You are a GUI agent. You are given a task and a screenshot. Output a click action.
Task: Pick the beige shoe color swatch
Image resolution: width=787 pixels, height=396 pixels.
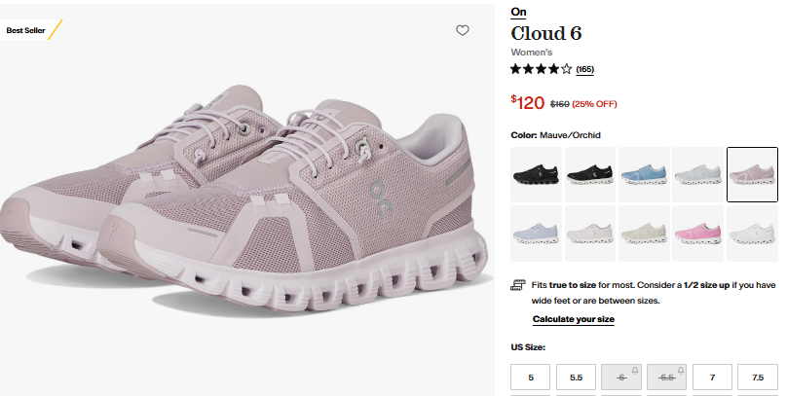click(644, 232)
